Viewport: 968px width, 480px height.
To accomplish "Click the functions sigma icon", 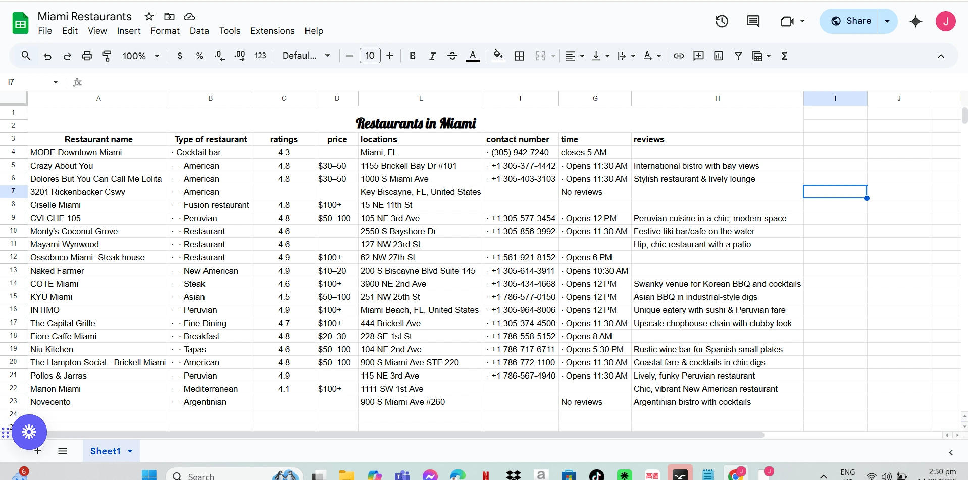I will point(784,56).
